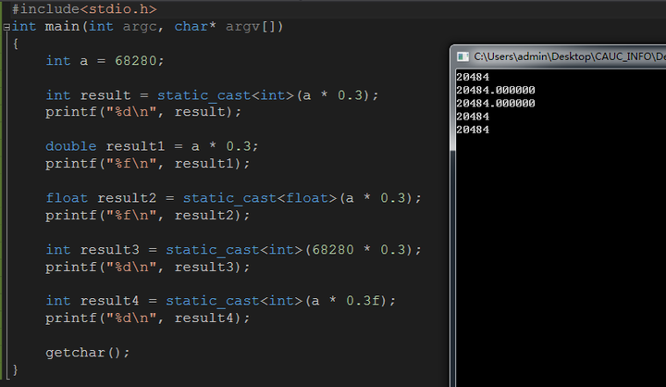Click the printf call that prints result
Viewport: 666px width, 387px height.
point(143,112)
